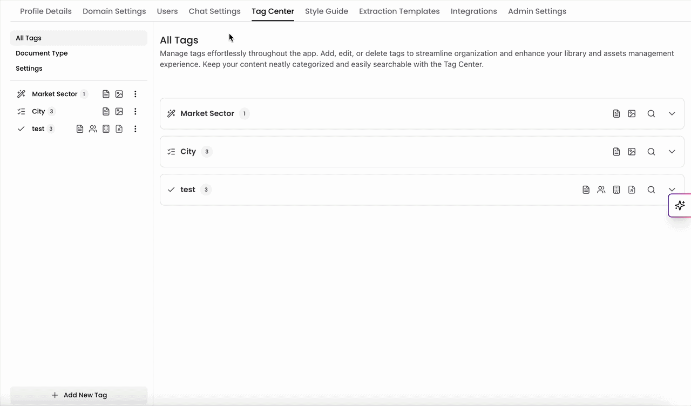Click the Add New Tag button

coord(79,395)
